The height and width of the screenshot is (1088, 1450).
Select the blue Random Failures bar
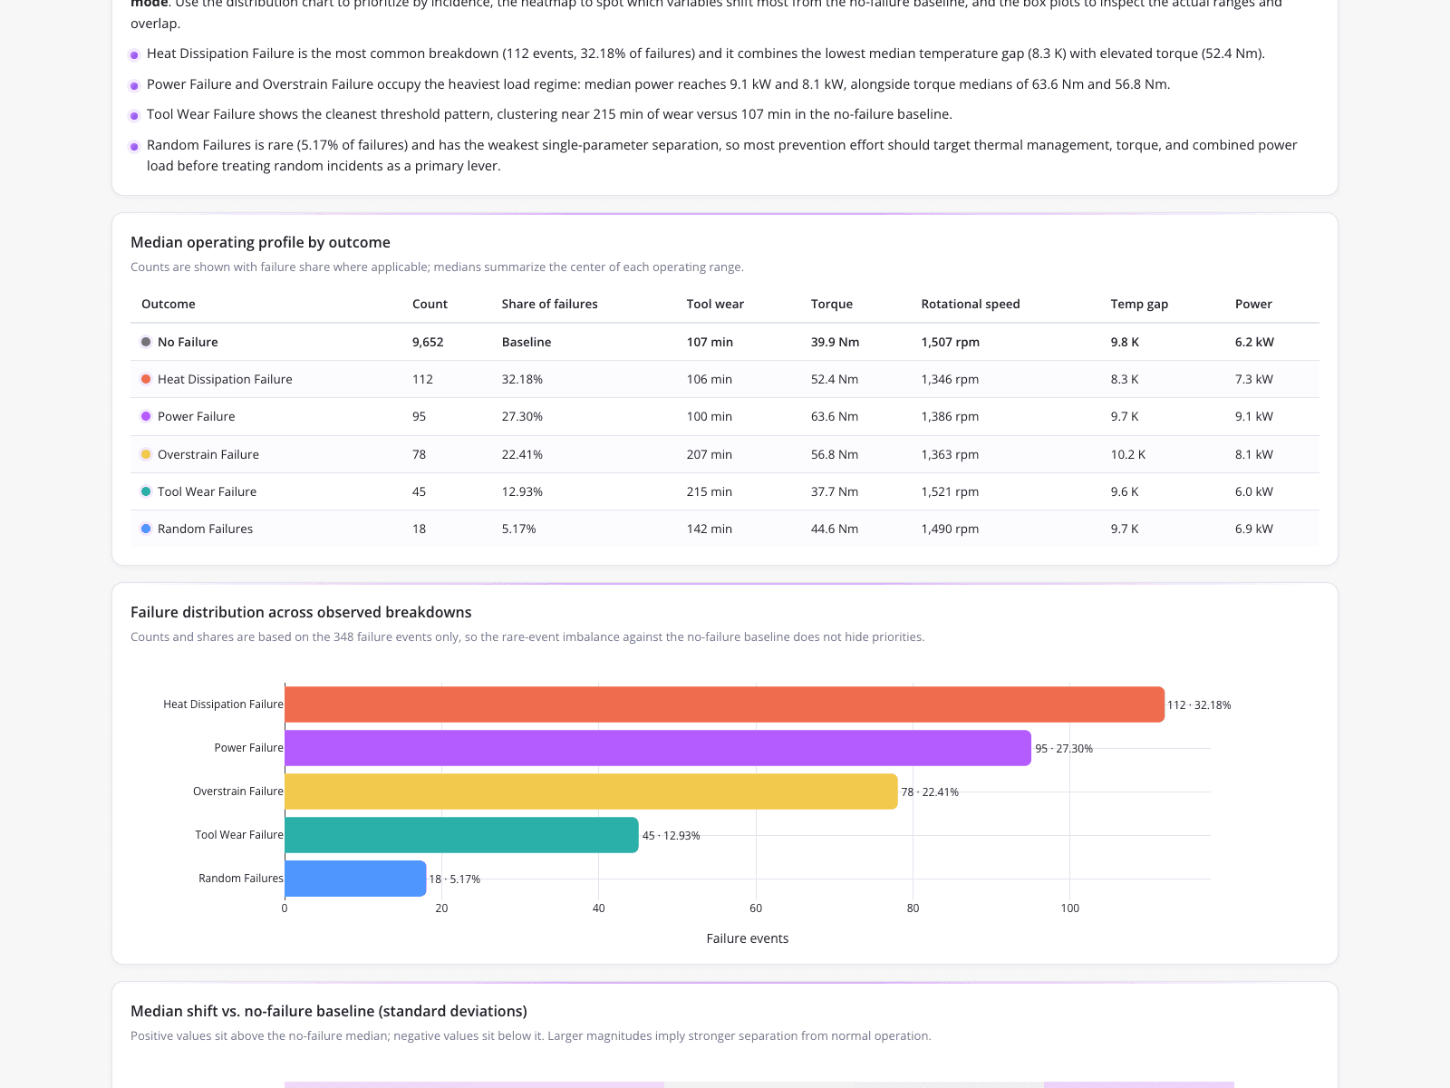click(355, 879)
